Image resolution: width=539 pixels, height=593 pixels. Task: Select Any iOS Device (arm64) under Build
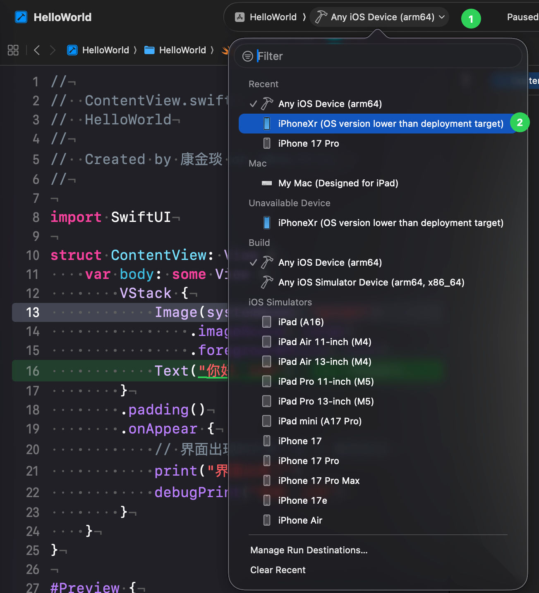378,262
